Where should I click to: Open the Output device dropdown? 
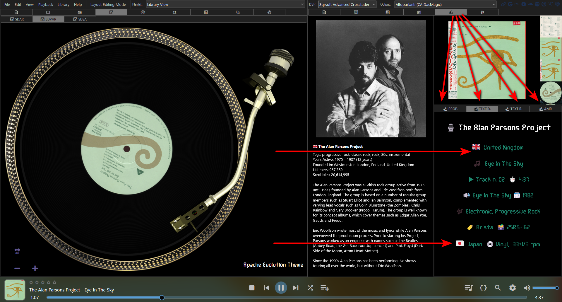coord(445,4)
